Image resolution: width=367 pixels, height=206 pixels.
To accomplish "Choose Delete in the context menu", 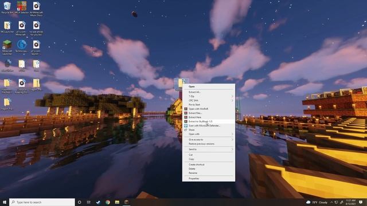I will click(x=209, y=169).
